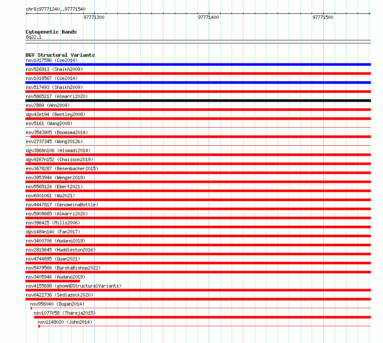Screen dimensions: 383x343
Task: Click nsv4155898 (gnomADStructuralVariants) label
Action: coord(74,286)
